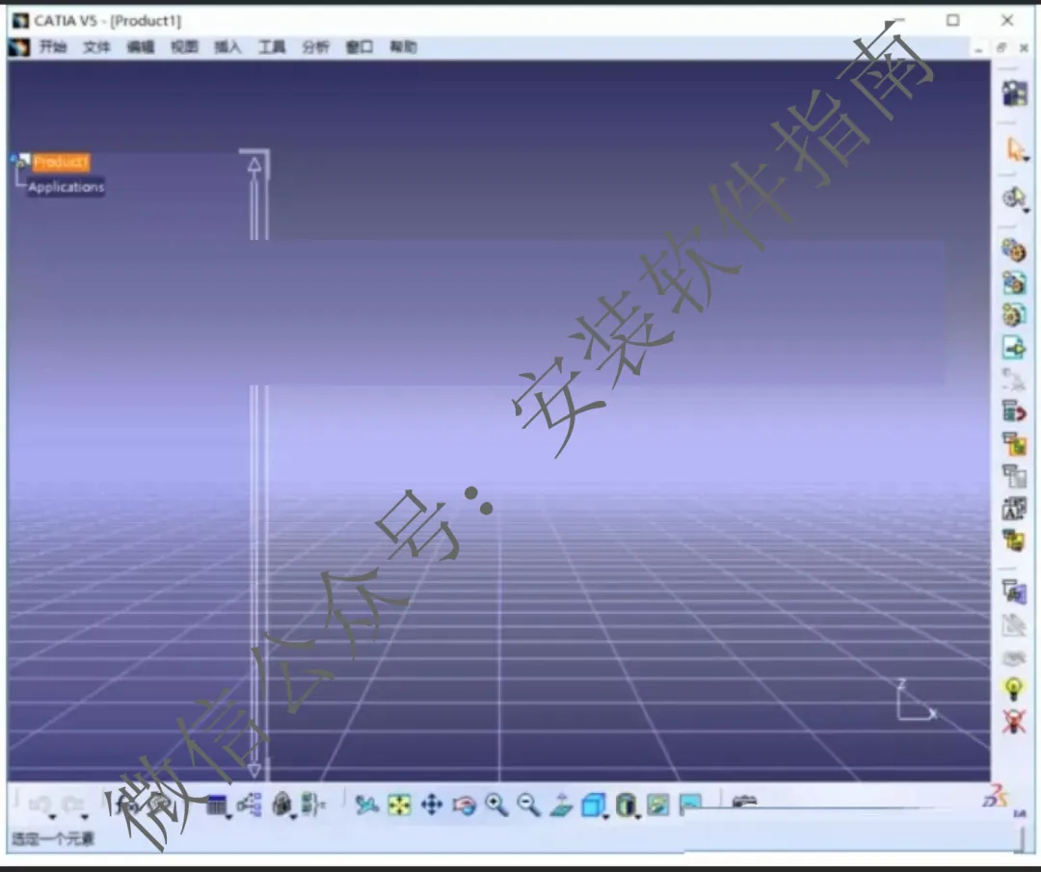
Task: Click the Generate Numbering AB icon
Action: point(1014,509)
